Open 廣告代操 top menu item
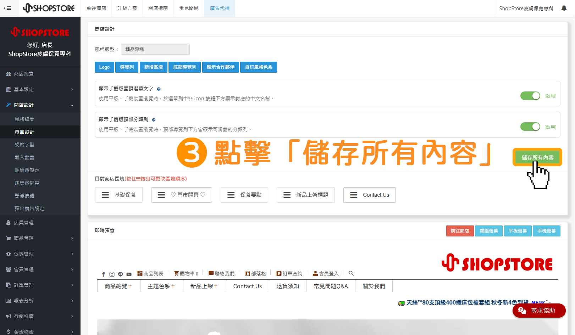 [220, 8]
